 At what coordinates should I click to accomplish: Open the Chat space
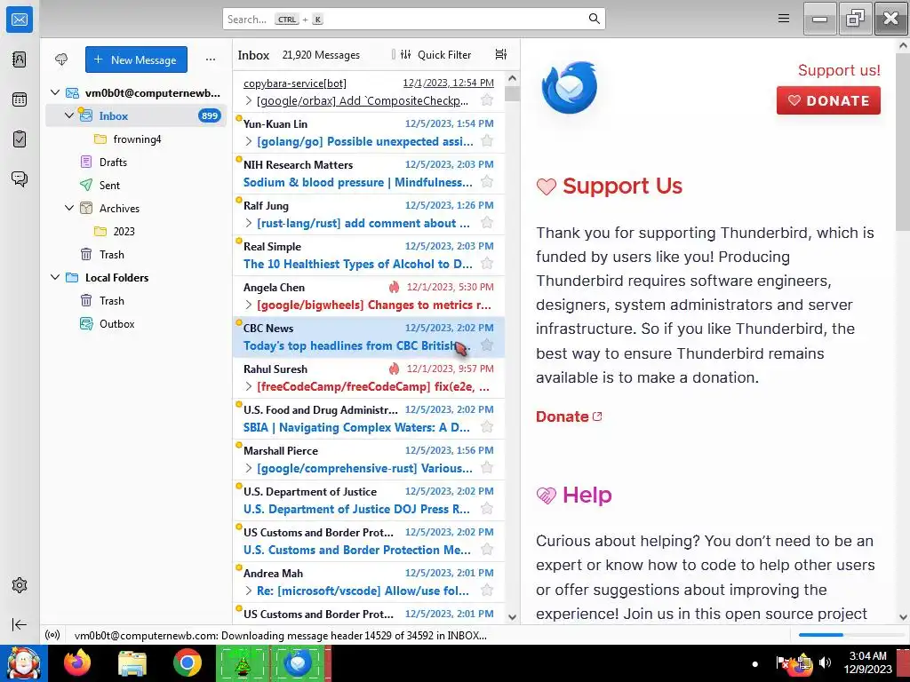point(20,178)
